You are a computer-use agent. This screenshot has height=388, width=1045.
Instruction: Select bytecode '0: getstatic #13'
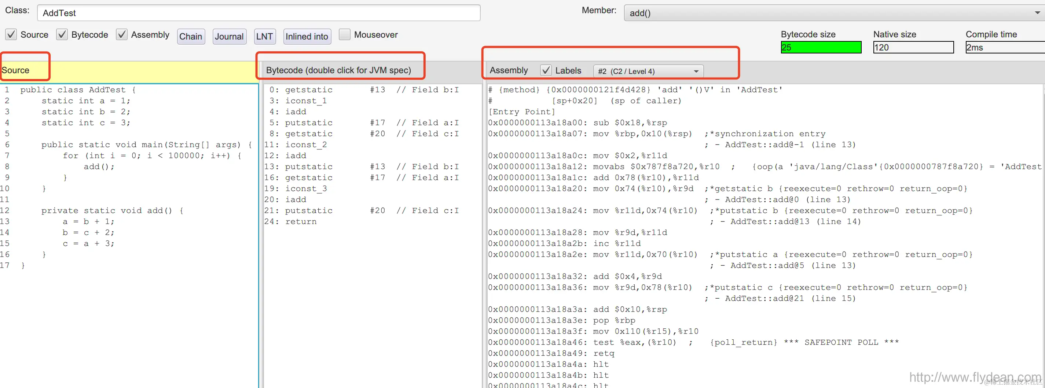364,90
